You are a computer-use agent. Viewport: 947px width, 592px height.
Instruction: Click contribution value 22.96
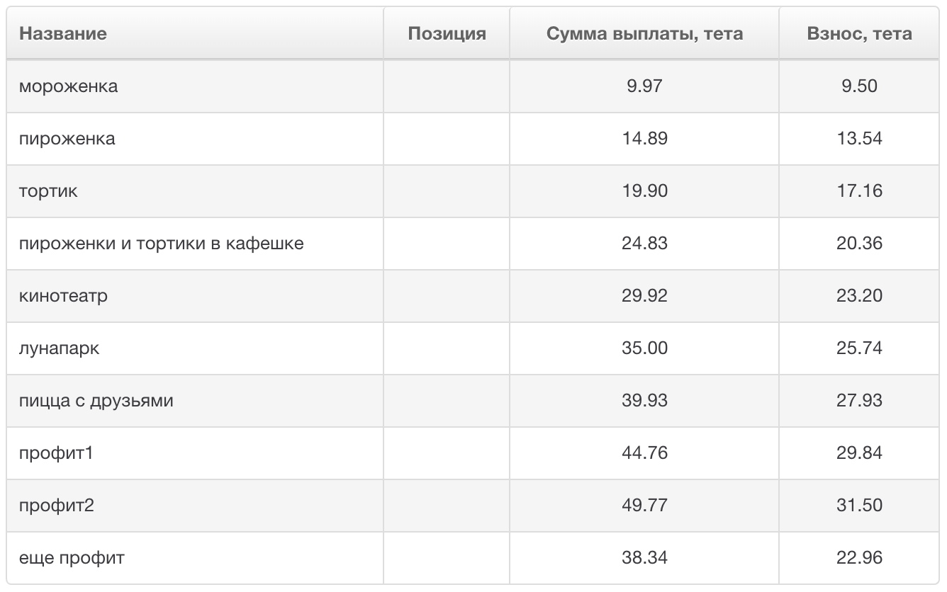[859, 558]
